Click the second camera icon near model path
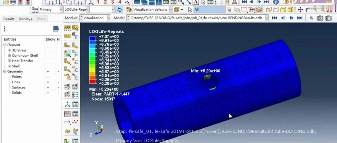 pos(329,18)
